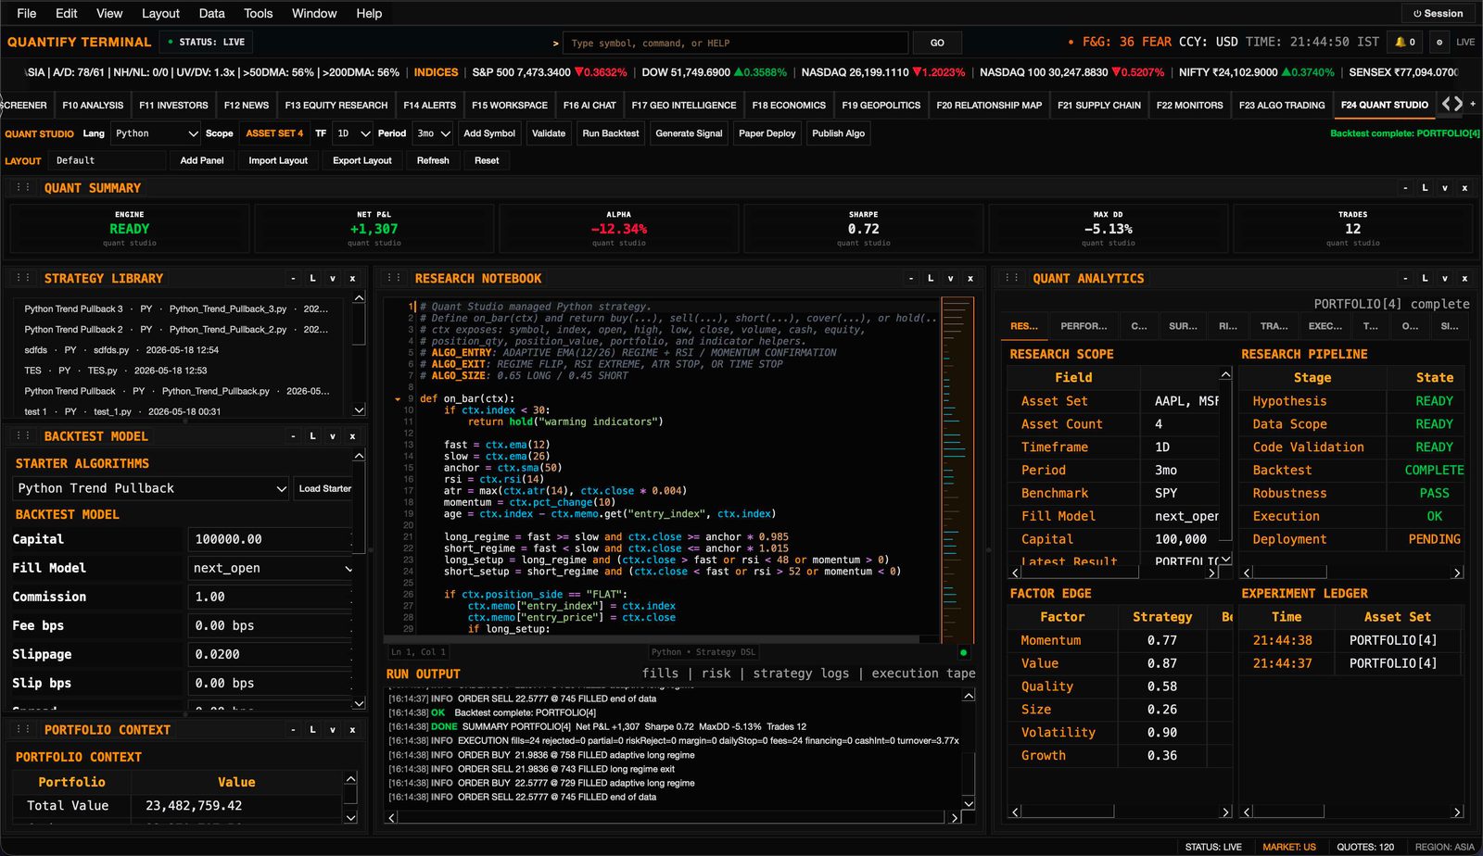Add a new function tab with plus icon
Image resolution: width=1483 pixels, height=856 pixels.
(x=1473, y=104)
